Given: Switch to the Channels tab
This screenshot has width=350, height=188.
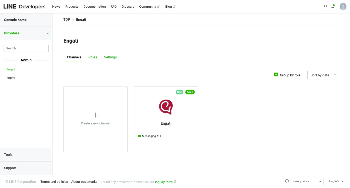Looking at the screenshot, I should tap(74, 57).
